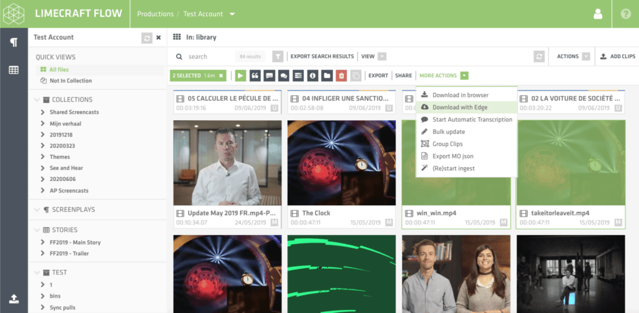Collapse the STORIES section
Viewport: 639px width, 313px height.
(37, 229)
